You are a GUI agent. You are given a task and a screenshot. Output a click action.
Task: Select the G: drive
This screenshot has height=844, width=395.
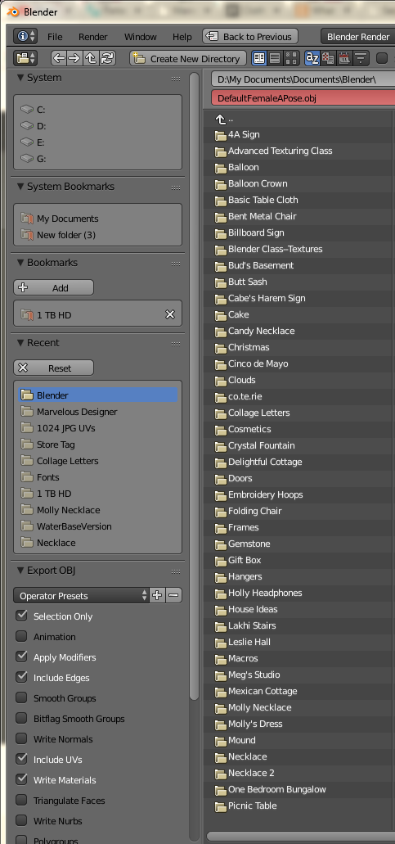coord(98,159)
